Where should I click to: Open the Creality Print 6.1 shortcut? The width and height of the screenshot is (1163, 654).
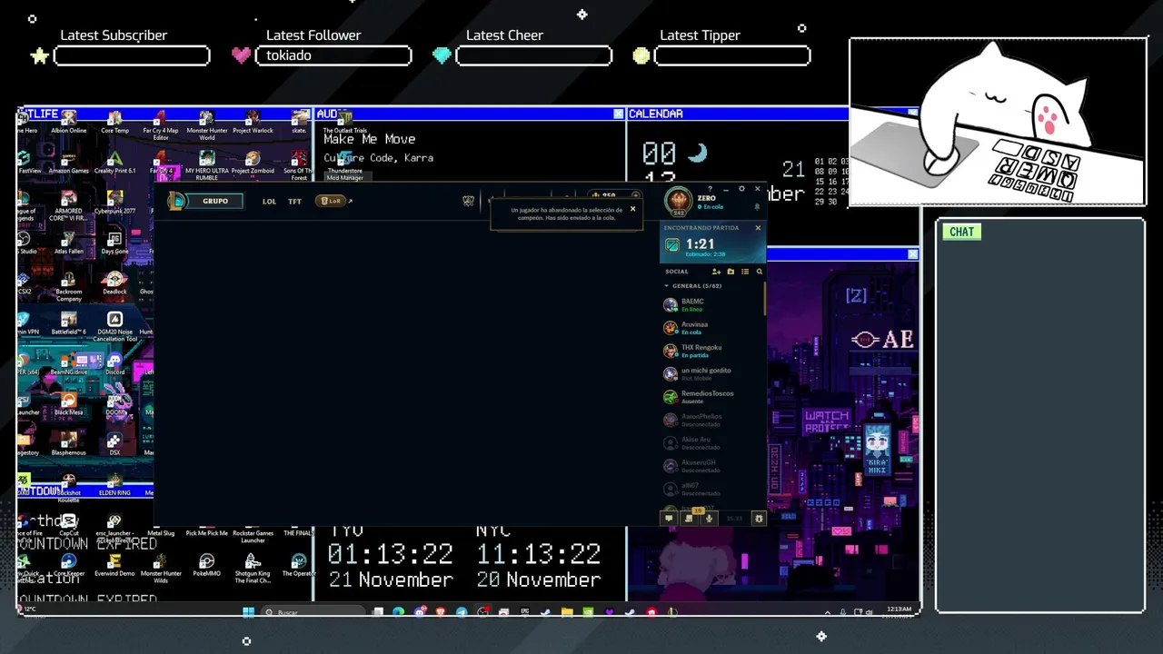(x=114, y=162)
